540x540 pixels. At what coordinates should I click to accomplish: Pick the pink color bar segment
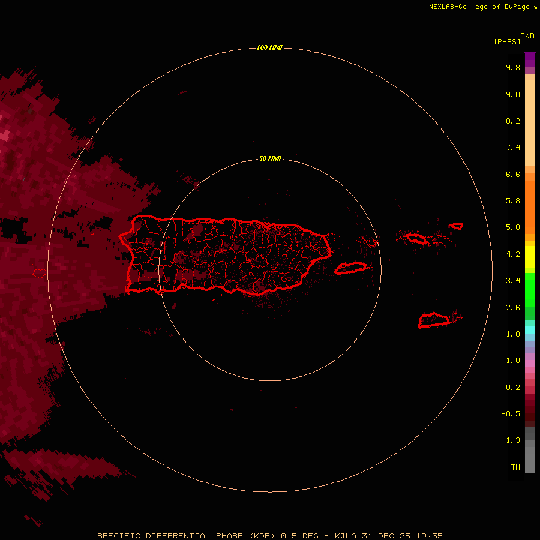[x=530, y=364]
